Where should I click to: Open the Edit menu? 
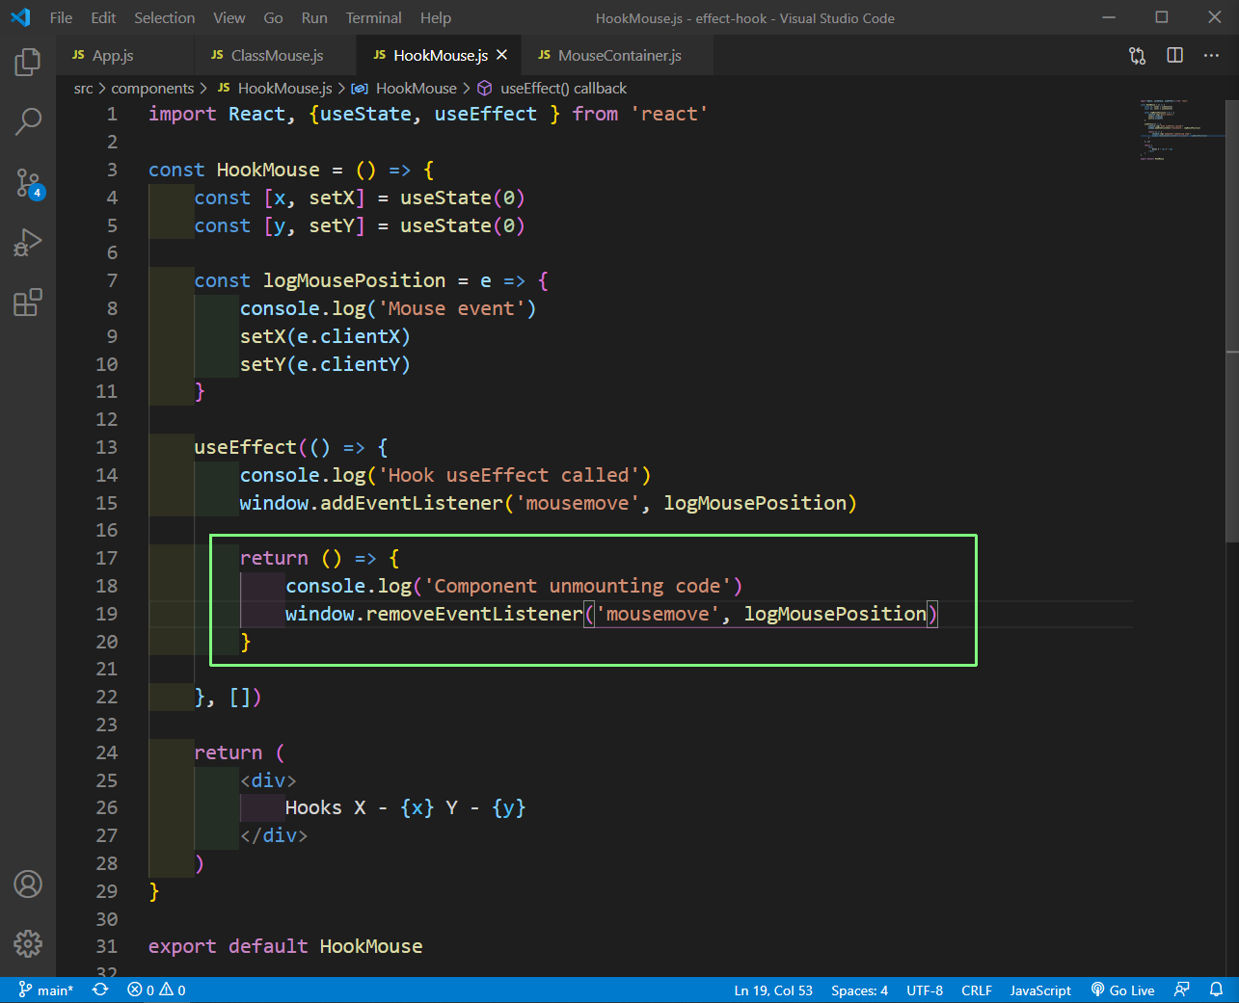103,17
